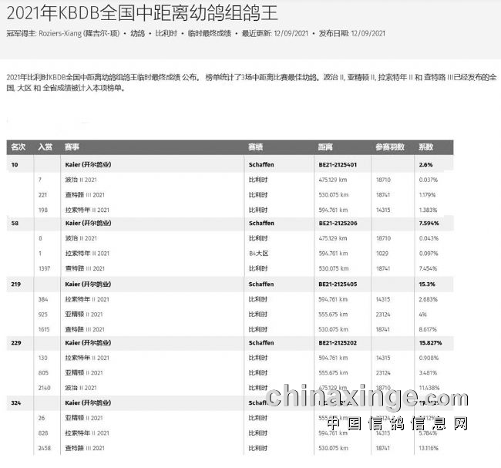Click the coefficient value 8.617%
Viewport: 501px width, 468px height.
click(x=428, y=329)
